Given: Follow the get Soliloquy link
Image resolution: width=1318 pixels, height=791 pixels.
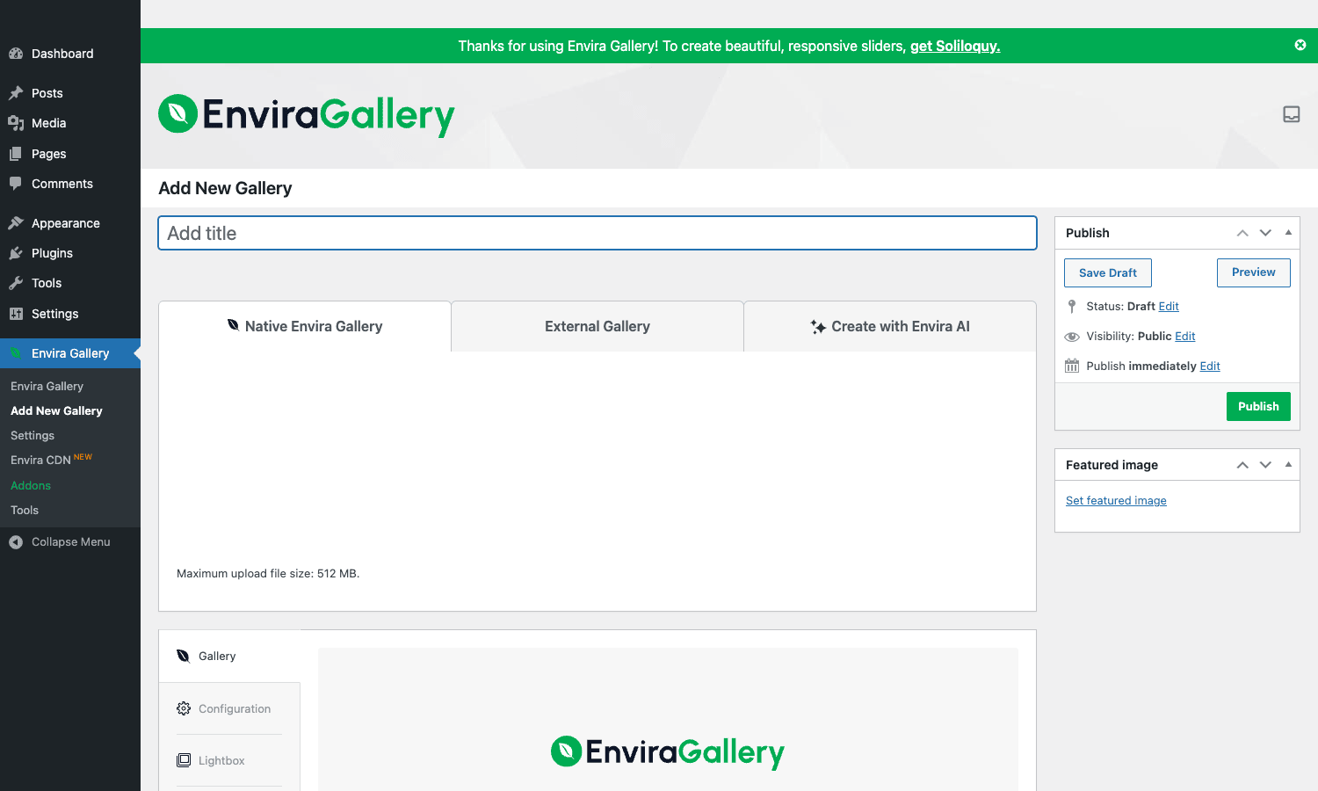Looking at the screenshot, I should (955, 46).
